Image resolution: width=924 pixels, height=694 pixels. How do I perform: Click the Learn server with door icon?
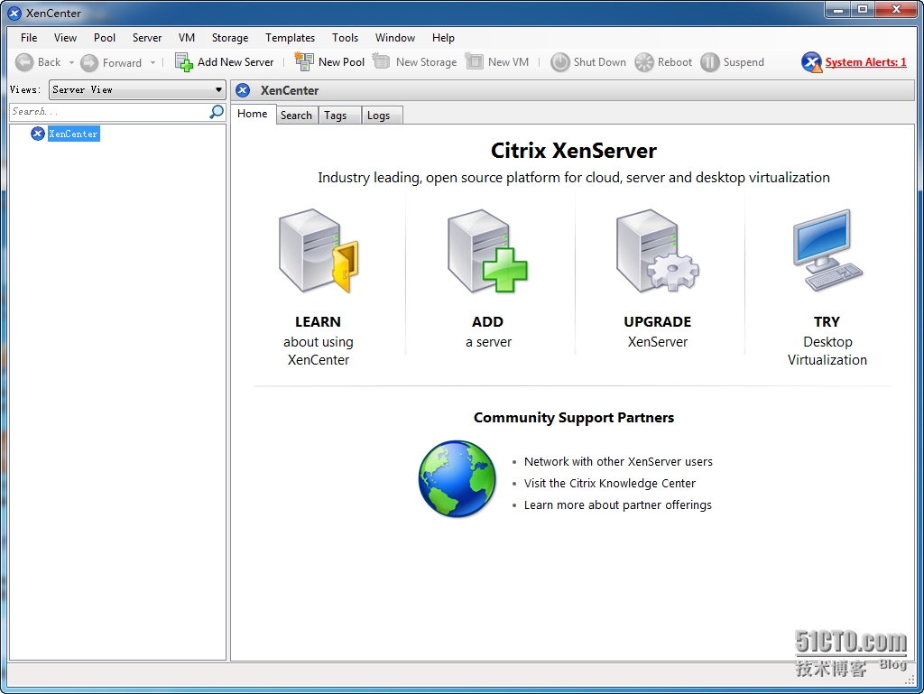319,251
